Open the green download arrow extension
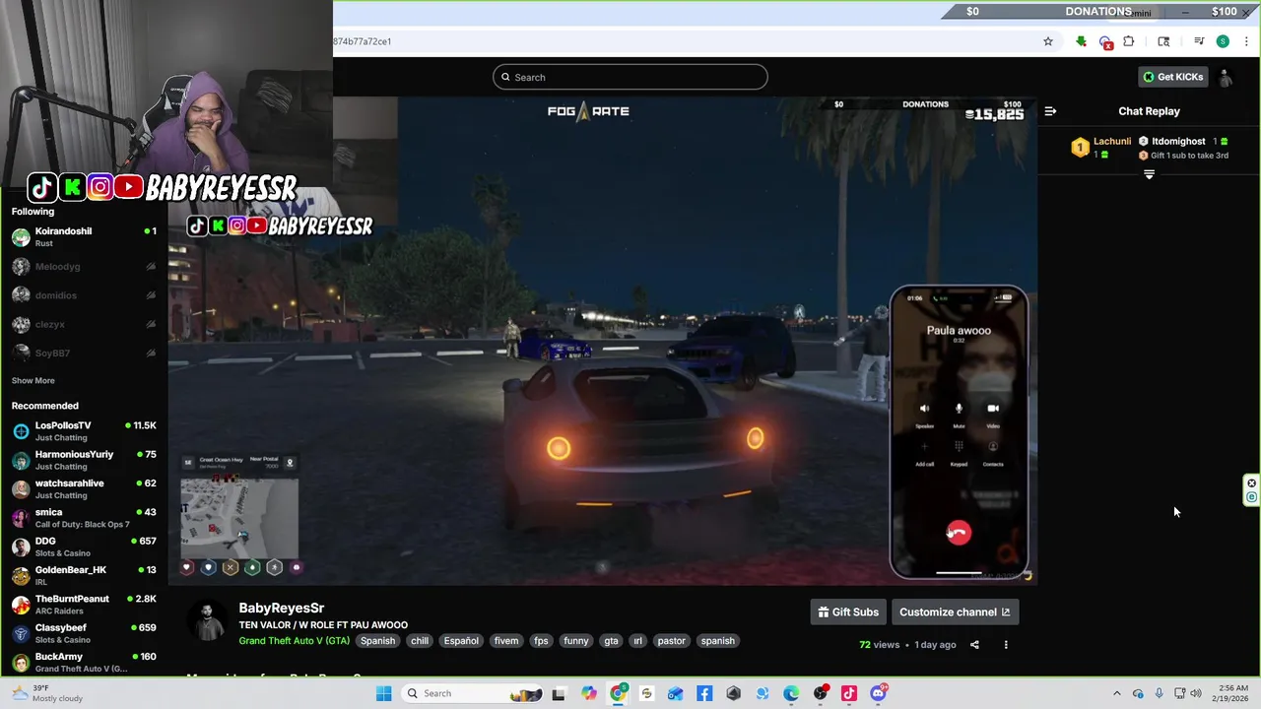 [x=1081, y=41]
